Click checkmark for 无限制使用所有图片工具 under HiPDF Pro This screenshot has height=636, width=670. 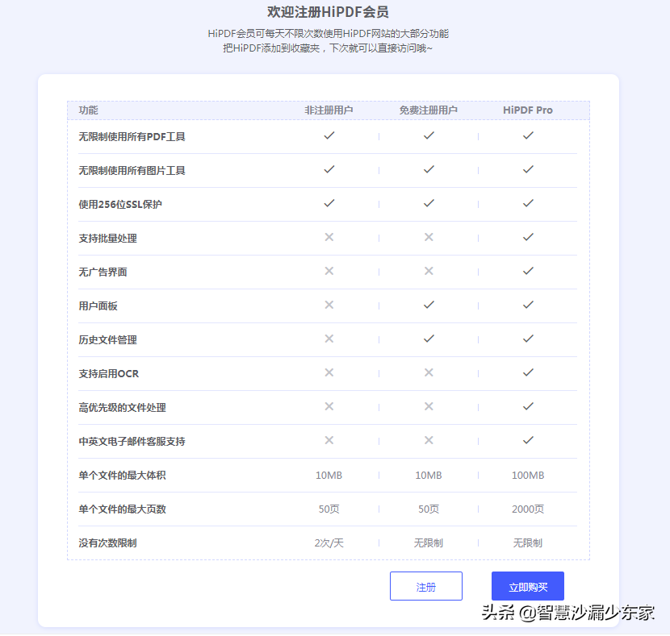528,169
